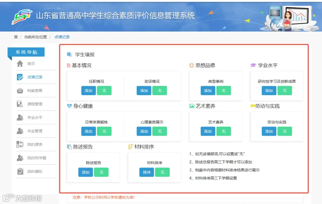Select the 选科模拟 checklist icon
This screenshot has height=204, width=322.
pyautogui.click(x=19, y=171)
